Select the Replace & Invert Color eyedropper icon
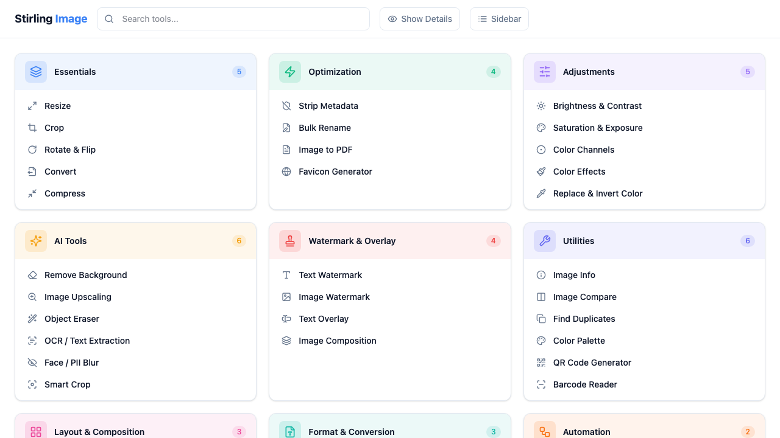 point(541,193)
